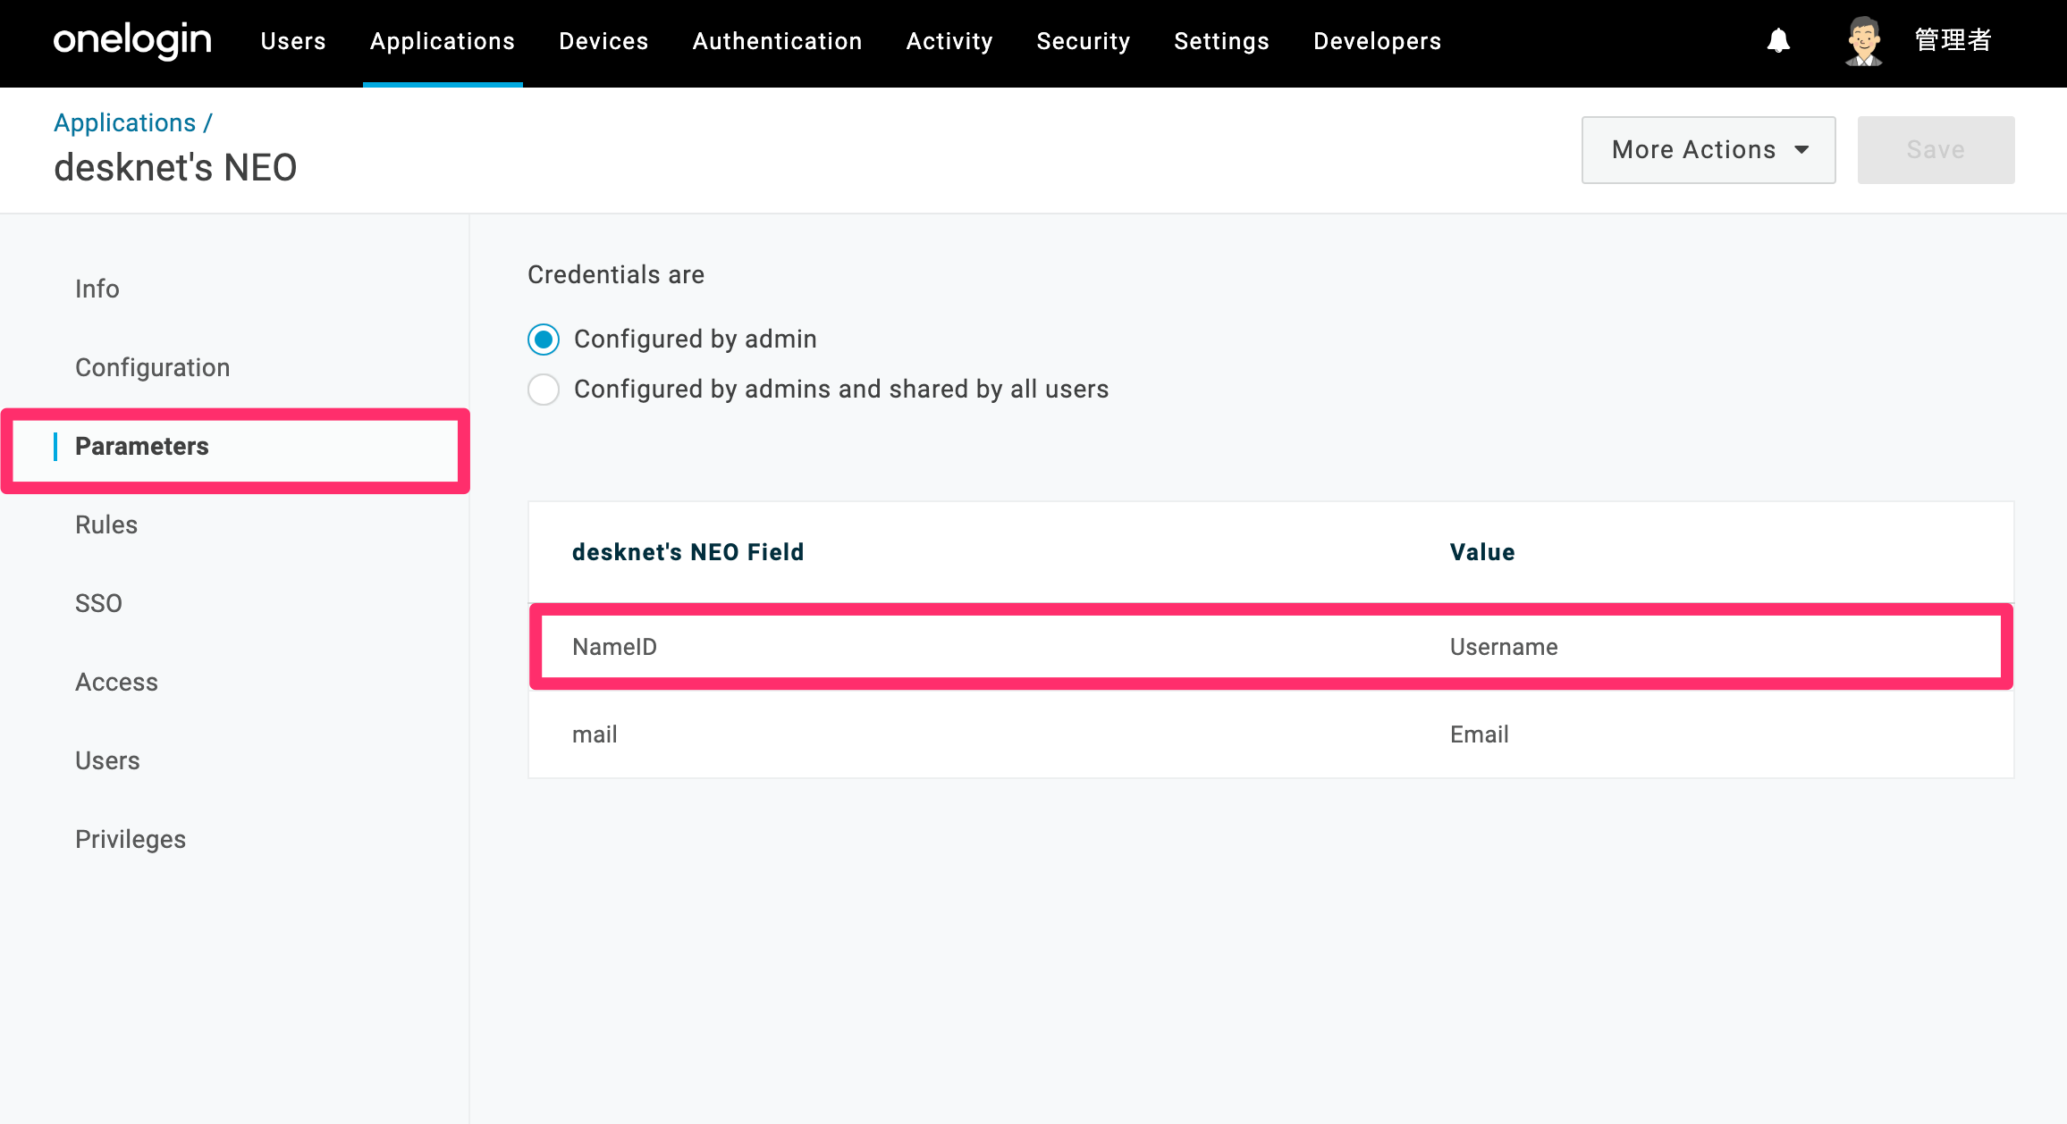Follow the Applications breadcrumb link
2067x1124 pixels.
124,122
